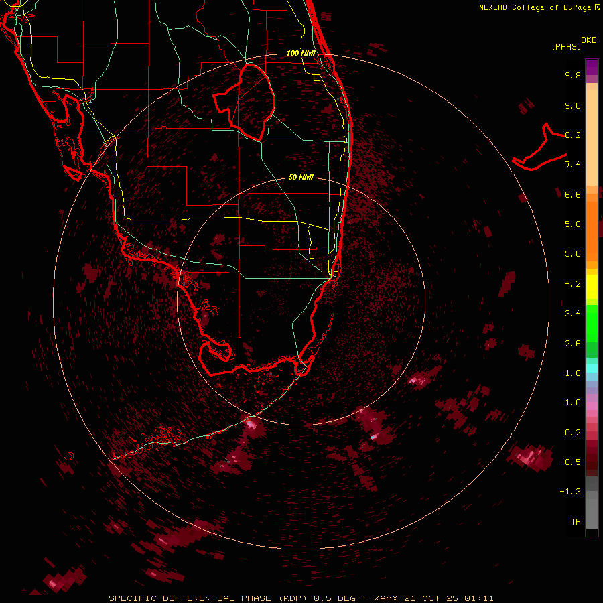Select the 4.2 legend value
This screenshot has height=603, width=603.
(573, 284)
